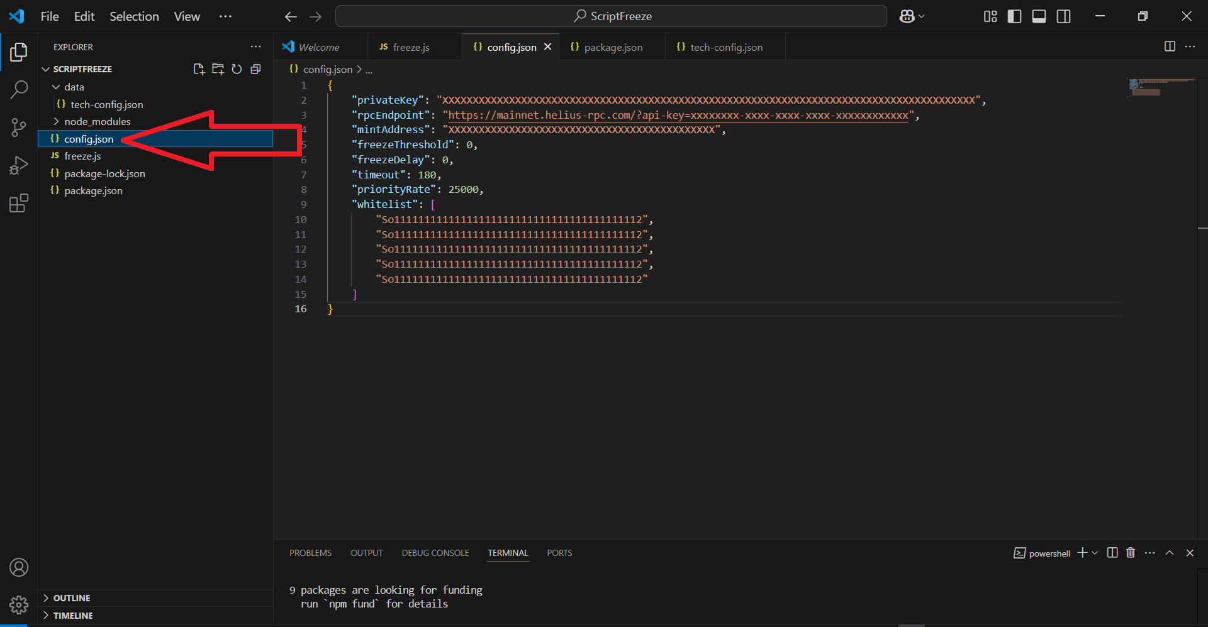Open the Explorer view in activity bar
This screenshot has height=627, width=1208.
pyautogui.click(x=19, y=52)
